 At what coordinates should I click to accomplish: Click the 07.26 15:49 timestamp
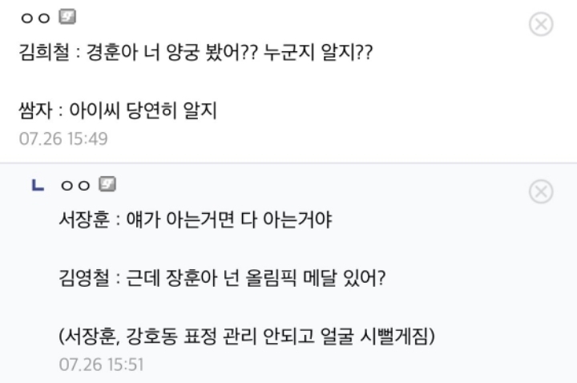coord(63,139)
